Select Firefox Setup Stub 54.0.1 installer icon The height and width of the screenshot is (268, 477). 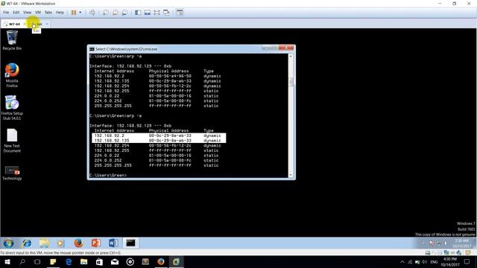[x=12, y=107]
